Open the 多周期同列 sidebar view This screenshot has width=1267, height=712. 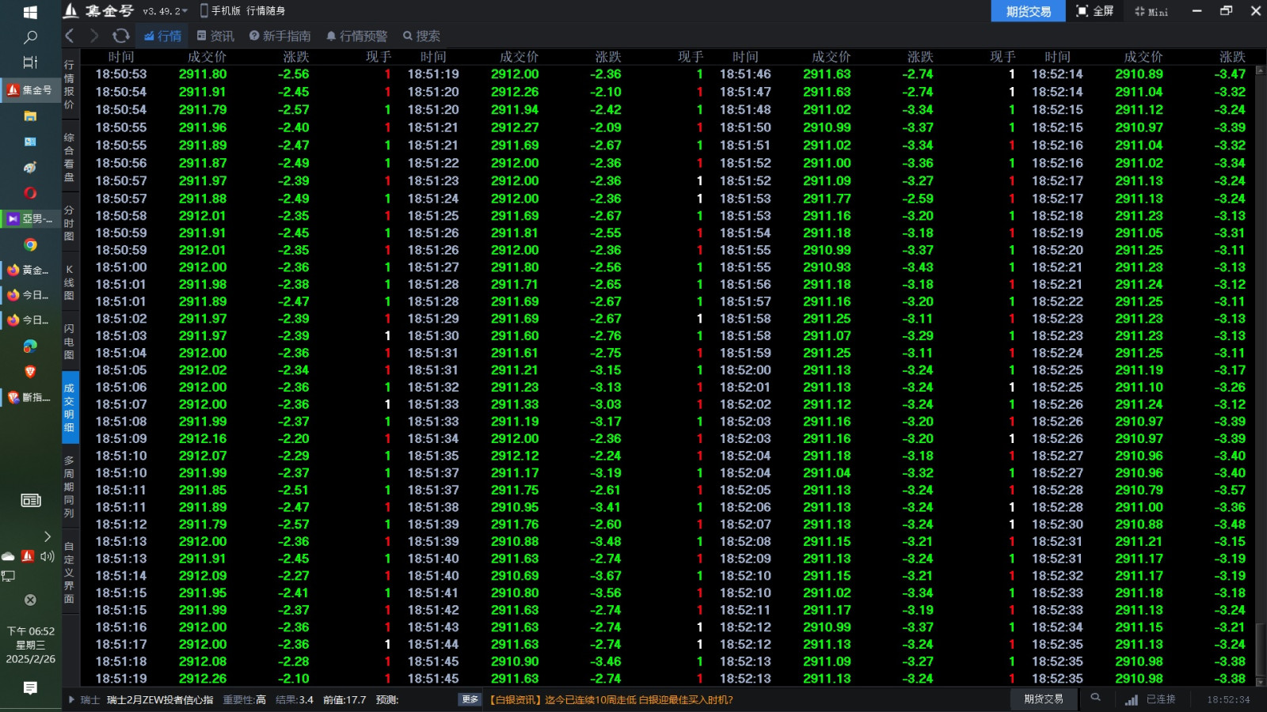click(x=70, y=487)
